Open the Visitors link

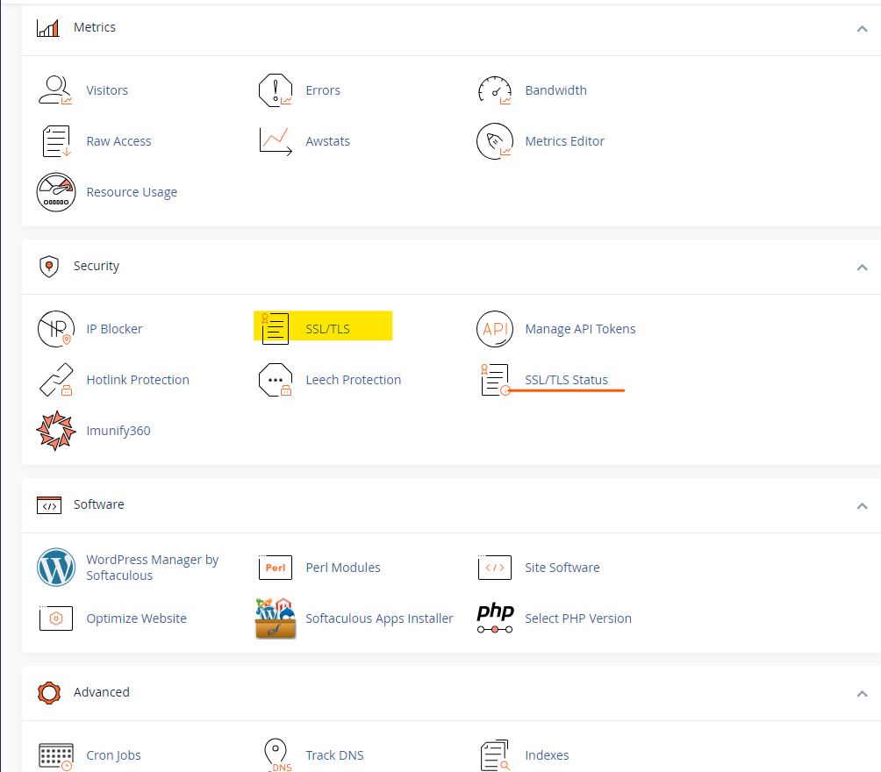pos(107,90)
